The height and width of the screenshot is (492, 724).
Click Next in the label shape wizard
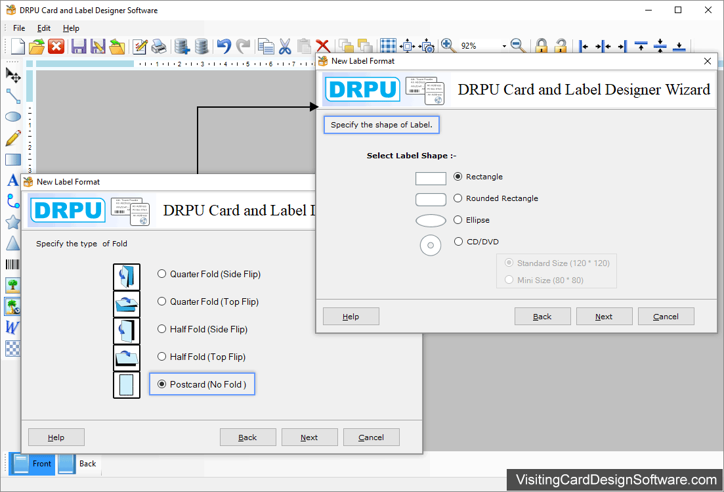(604, 317)
